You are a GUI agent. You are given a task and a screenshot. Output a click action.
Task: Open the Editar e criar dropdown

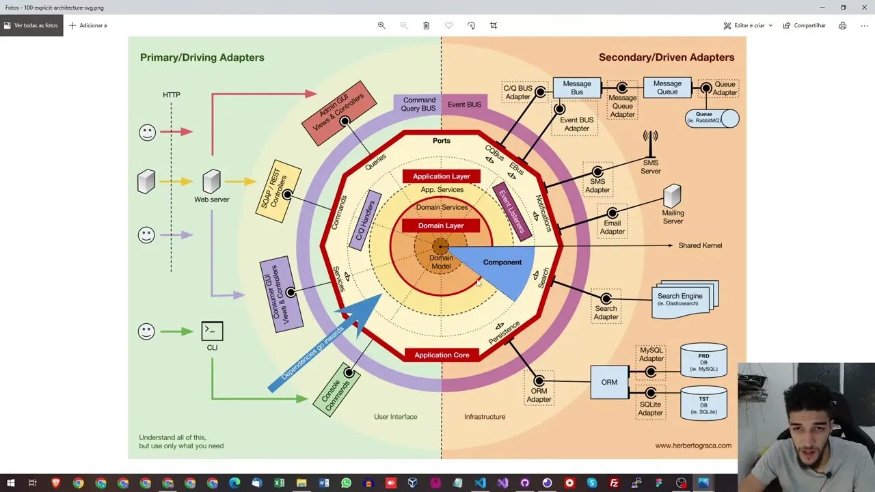pos(746,25)
